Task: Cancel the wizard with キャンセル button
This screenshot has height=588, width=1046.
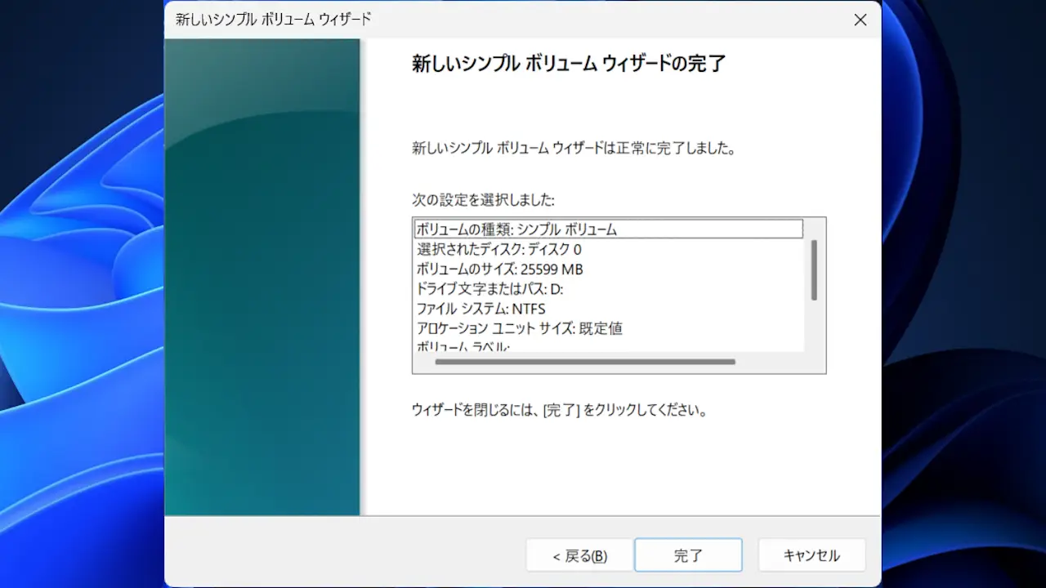Action: tap(811, 555)
